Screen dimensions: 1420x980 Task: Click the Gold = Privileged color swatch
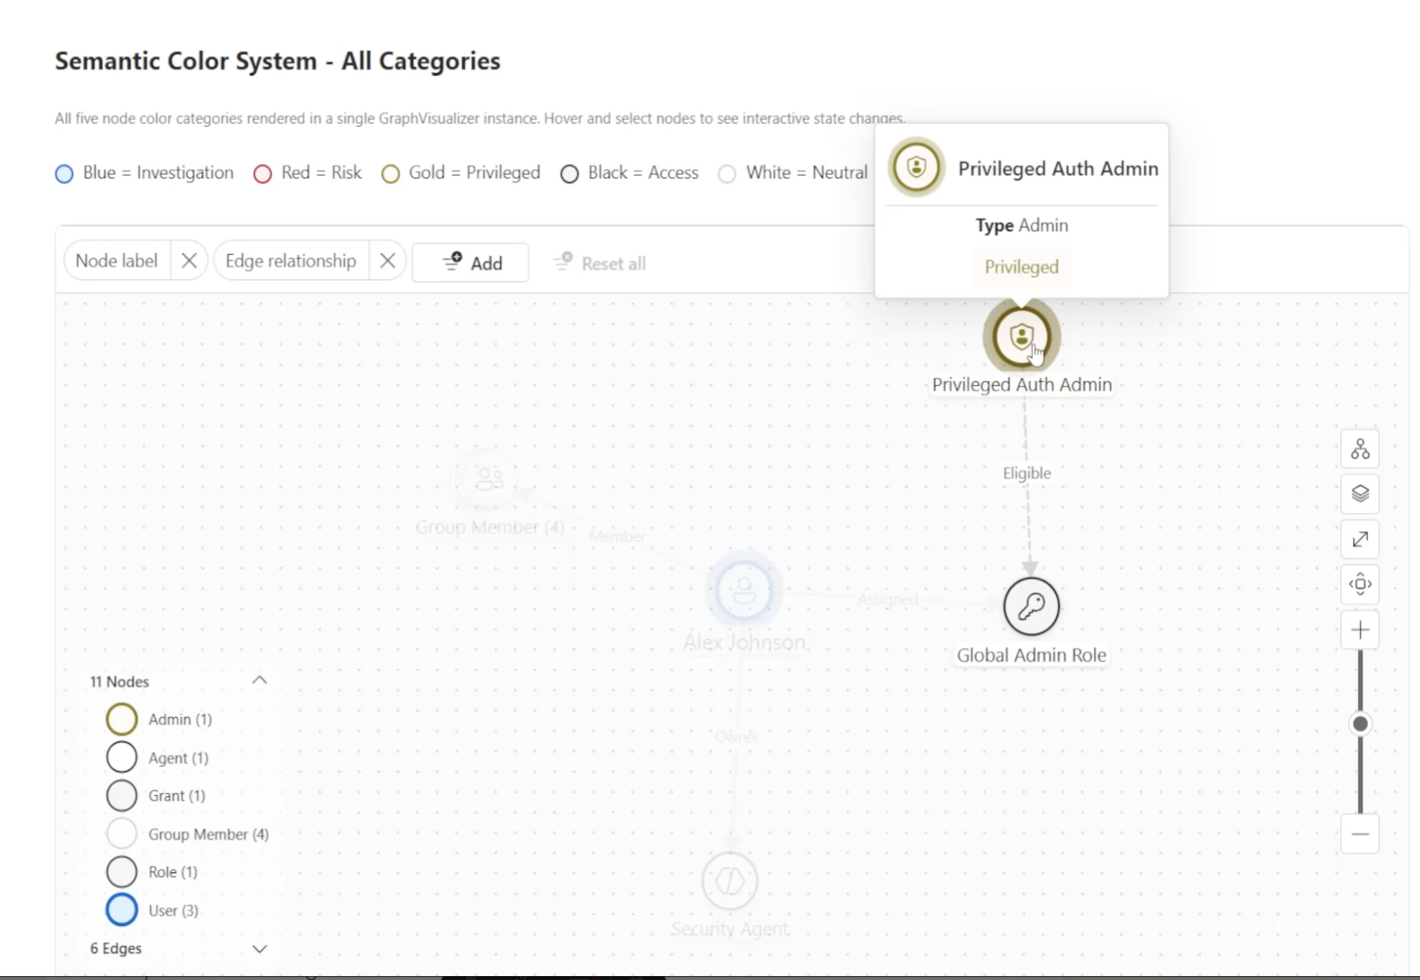tap(391, 174)
